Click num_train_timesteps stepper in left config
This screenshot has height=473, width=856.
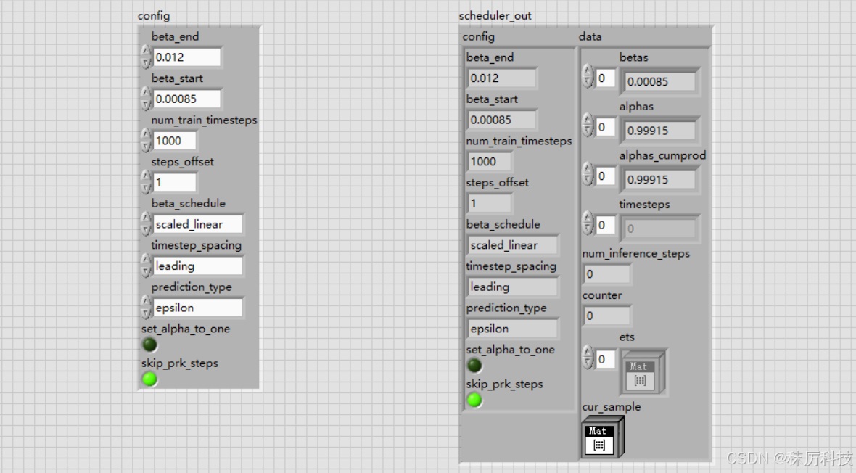point(146,140)
